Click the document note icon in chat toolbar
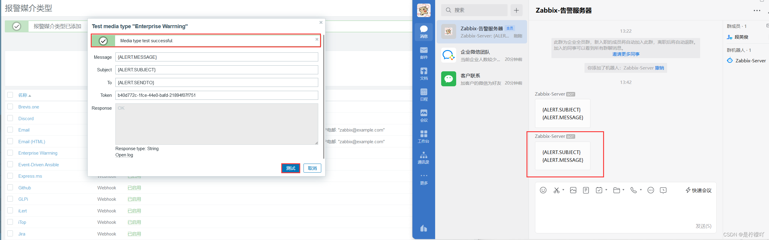The height and width of the screenshot is (240, 769). point(586,190)
